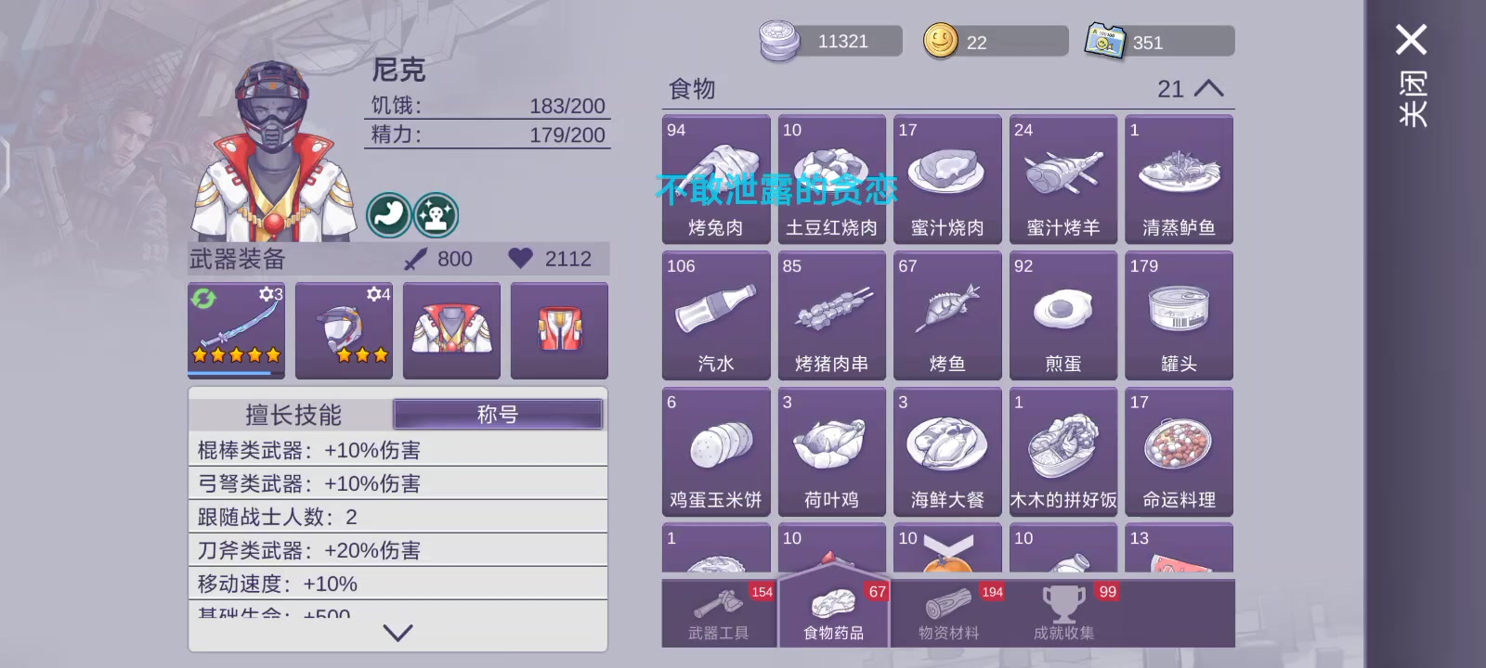Collapse the 食物 category with the up chevron
1486x668 pixels.
pos(1208,88)
